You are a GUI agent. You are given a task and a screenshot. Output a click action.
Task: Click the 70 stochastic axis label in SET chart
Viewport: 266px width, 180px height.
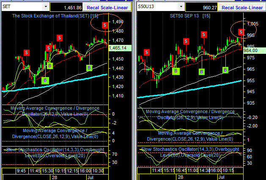[x=115, y=154]
